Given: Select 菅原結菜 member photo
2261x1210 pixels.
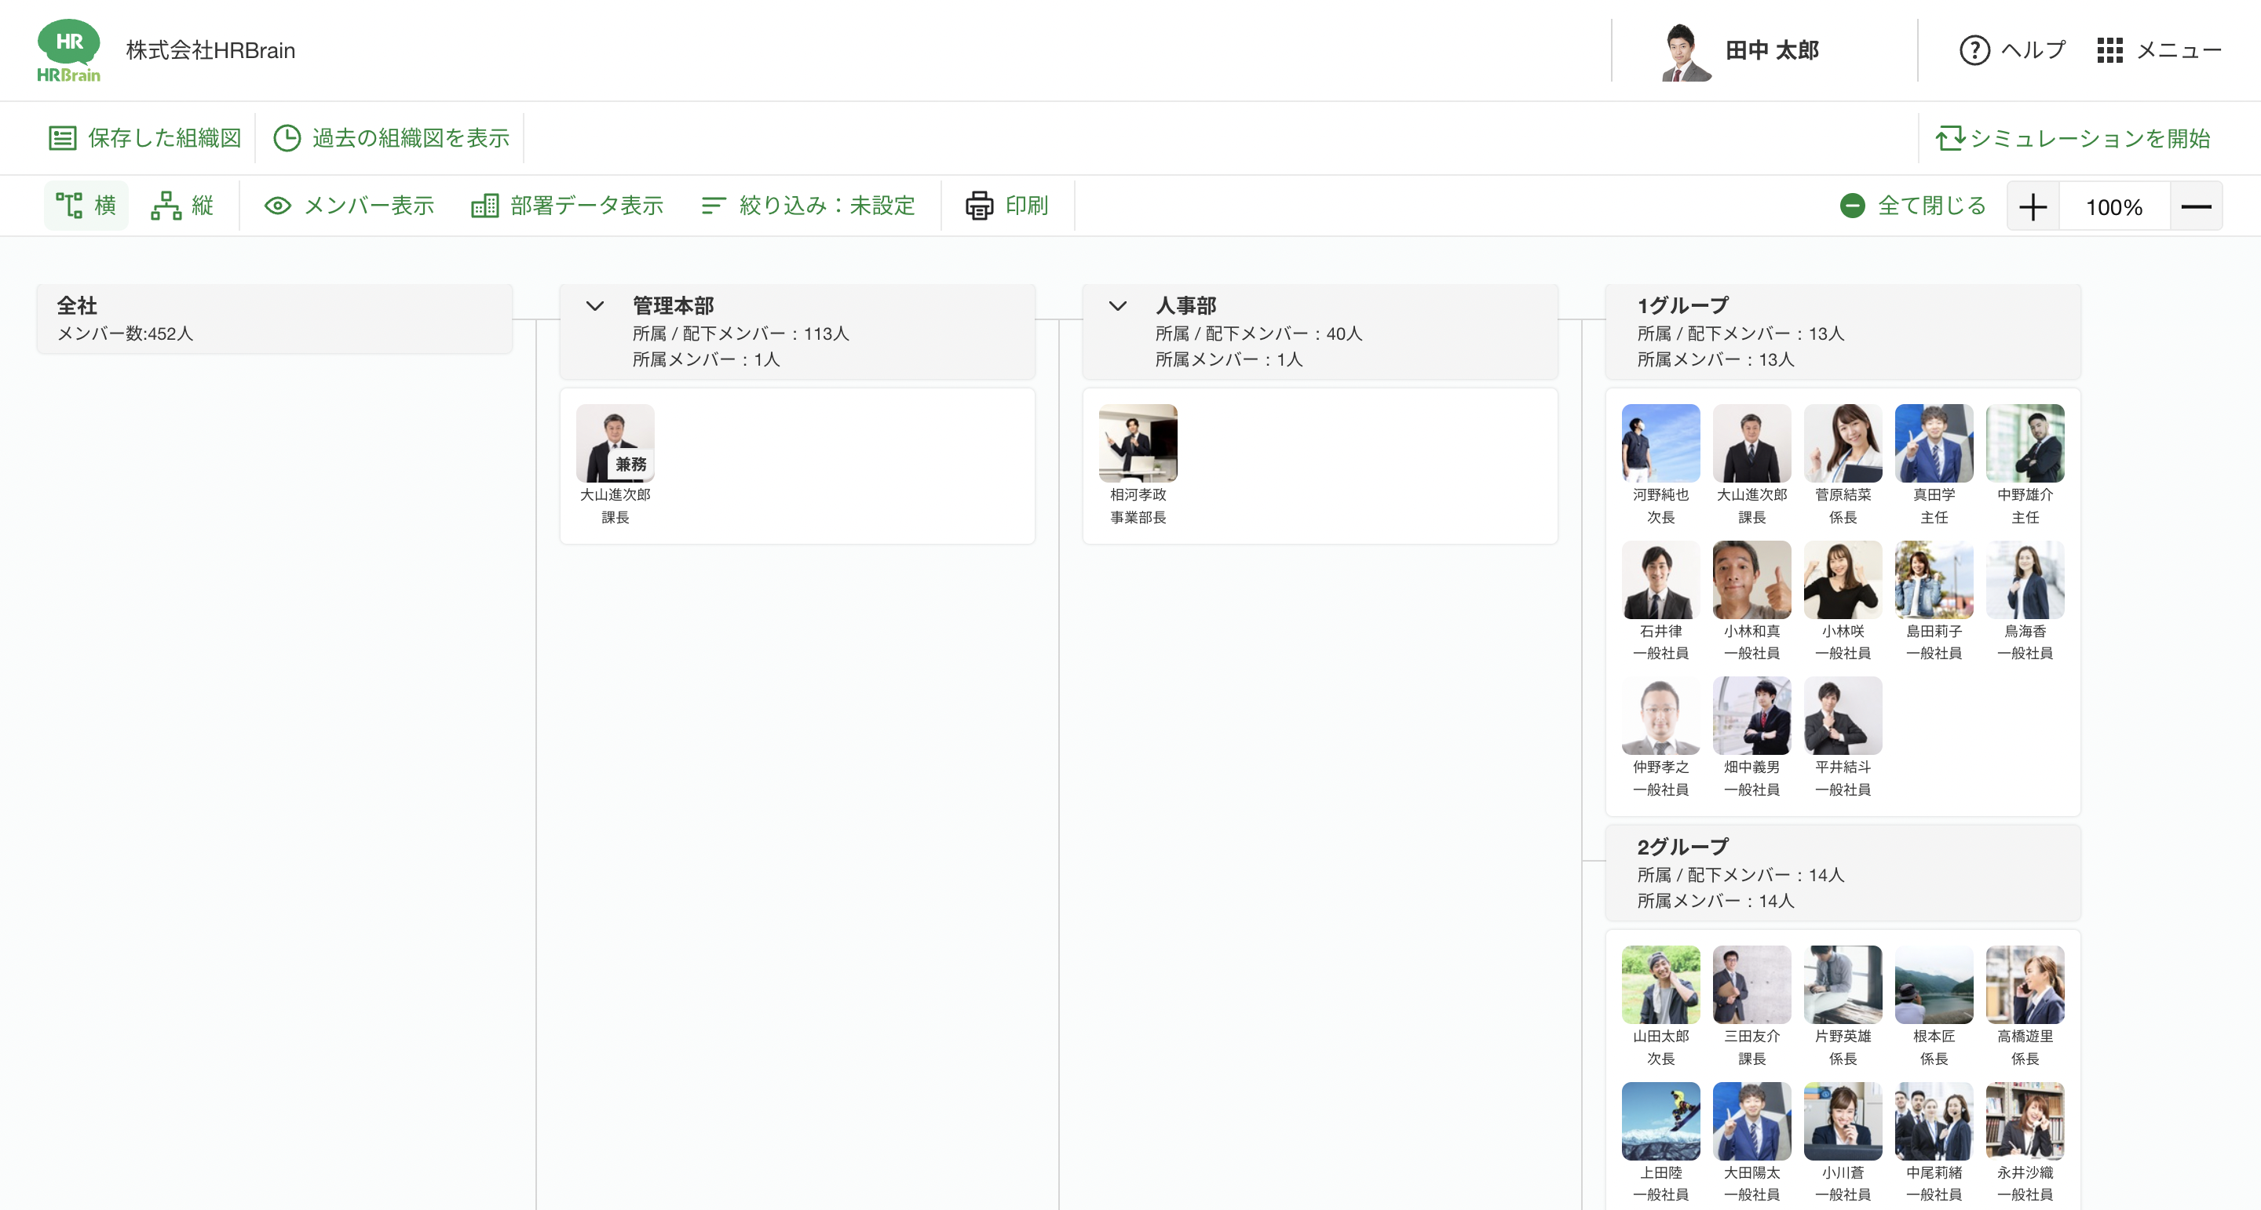Looking at the screenshot, I should (x=1843, y=443).
